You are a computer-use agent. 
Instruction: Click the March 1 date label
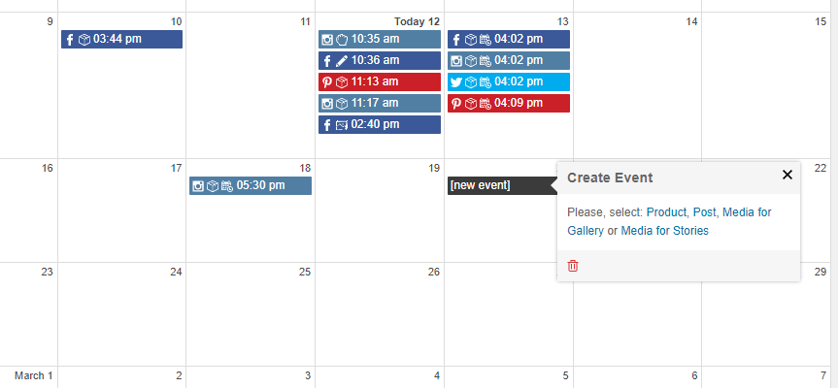pyautogui.click(x=34, y=375)
